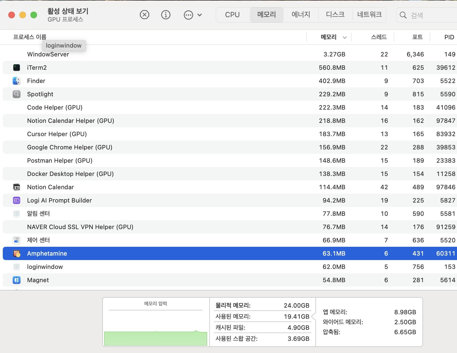Click the 사용된 메모리 19.41GB entry
Viewport: 457px width, 353px height.
click(x=262, y=316)
